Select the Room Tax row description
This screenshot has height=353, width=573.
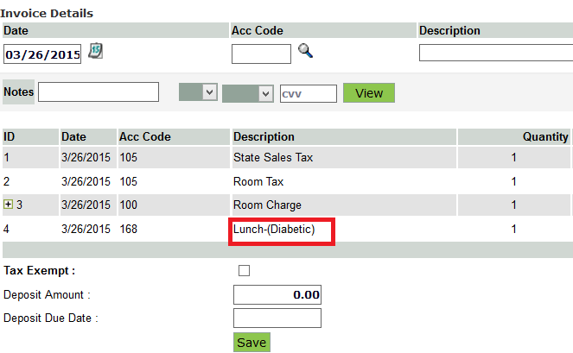click(258, 182)
